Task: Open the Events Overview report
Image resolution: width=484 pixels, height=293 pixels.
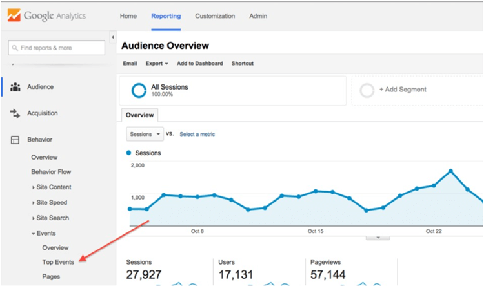Action: (x=55, y=248)
